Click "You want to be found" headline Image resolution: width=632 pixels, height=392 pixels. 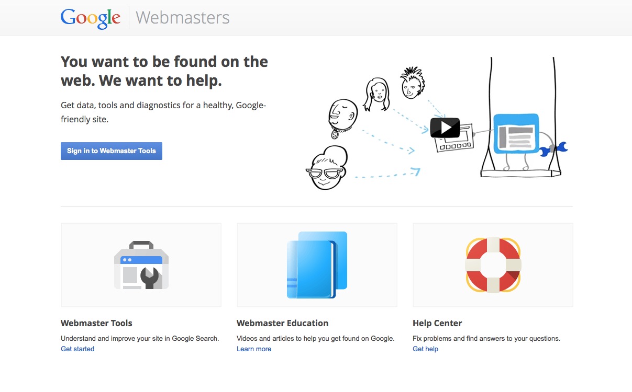164,71
